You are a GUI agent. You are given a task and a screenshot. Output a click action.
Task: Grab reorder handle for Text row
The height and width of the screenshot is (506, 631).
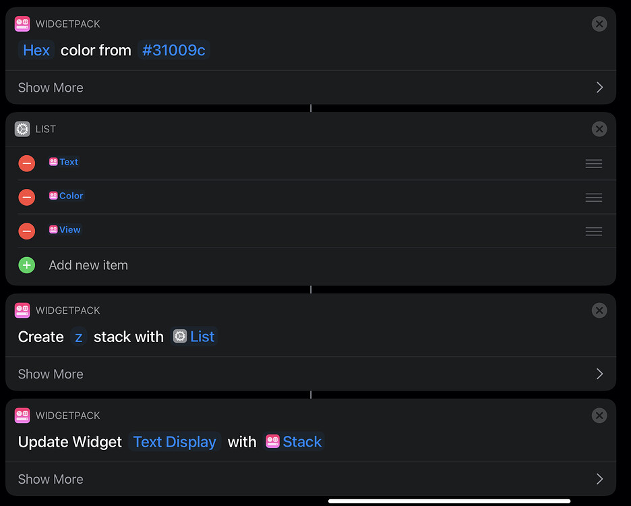(593, 163)
